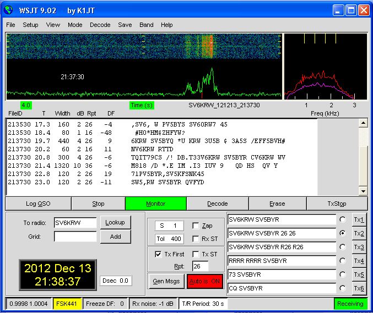Select the Tx6 message radio button
Screen dimensions: 373x313
click(x=343, y=288)
